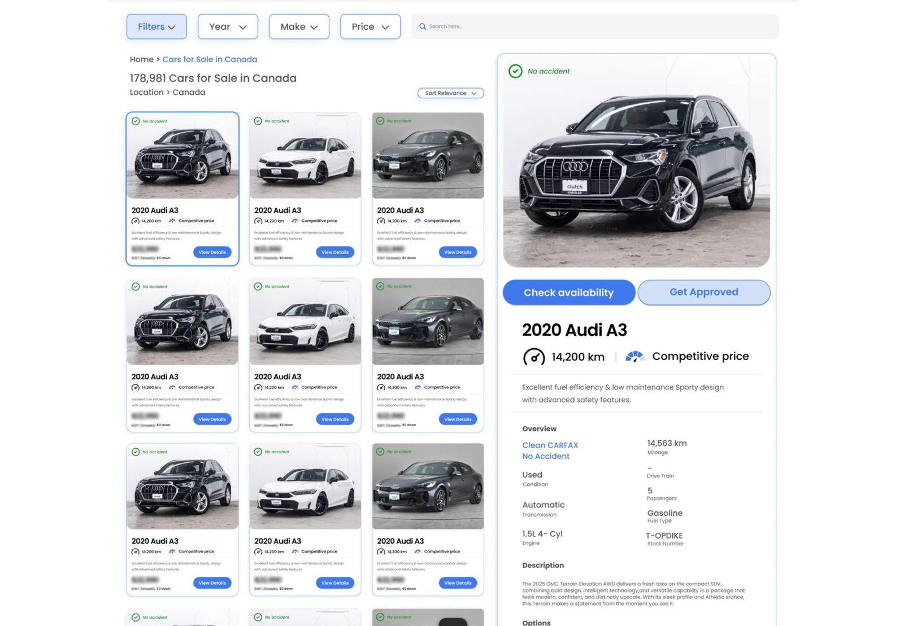Open the Sort Relevance dropdown
The image size is (904, 626).
coord(450,93)
